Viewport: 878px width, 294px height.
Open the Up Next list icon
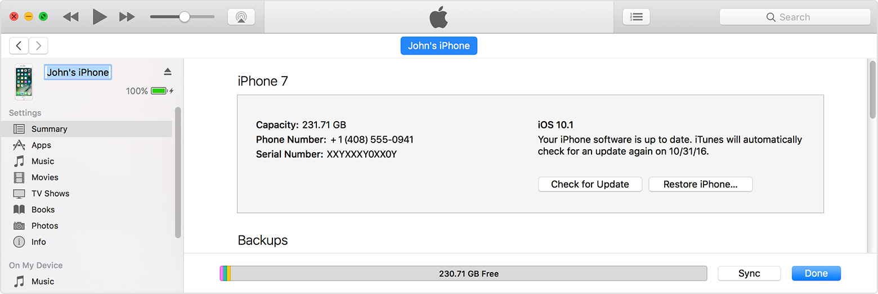click(636, 17)
